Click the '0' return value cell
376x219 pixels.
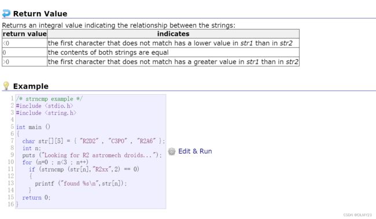pyautogui.click(x=25, y=53)
